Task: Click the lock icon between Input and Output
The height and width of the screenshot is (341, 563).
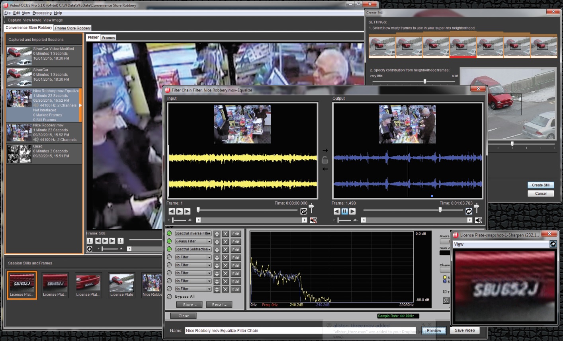Action: tap(325, 160)
